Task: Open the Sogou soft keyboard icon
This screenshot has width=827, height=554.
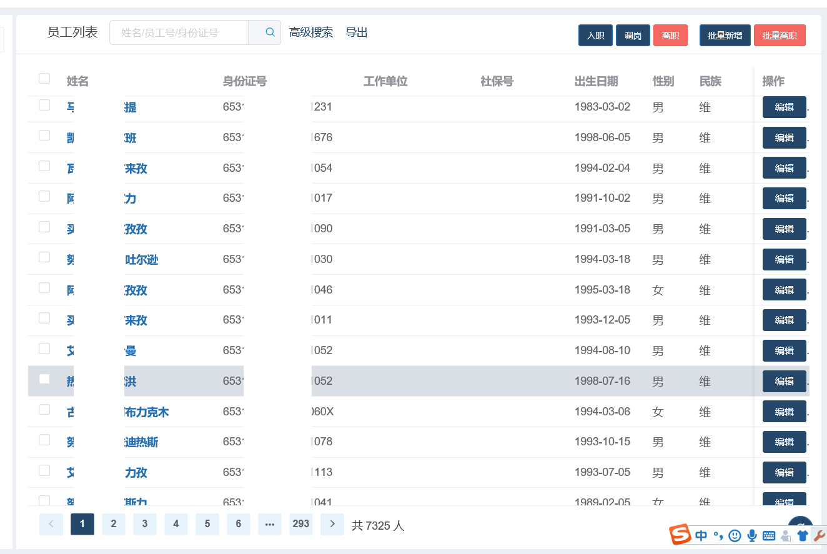Action: pos(769,536)
